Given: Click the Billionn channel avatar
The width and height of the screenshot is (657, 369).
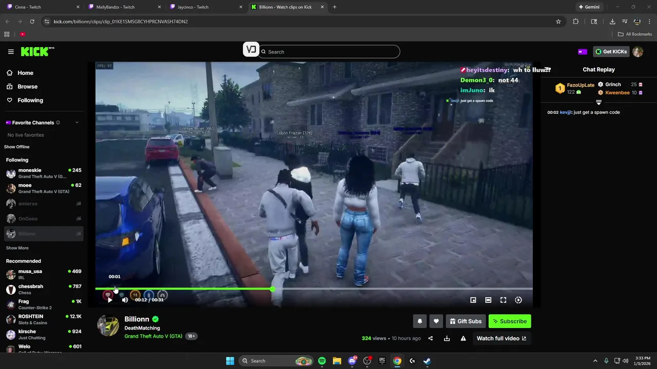Looking at the screenshot, I should 108,325.
